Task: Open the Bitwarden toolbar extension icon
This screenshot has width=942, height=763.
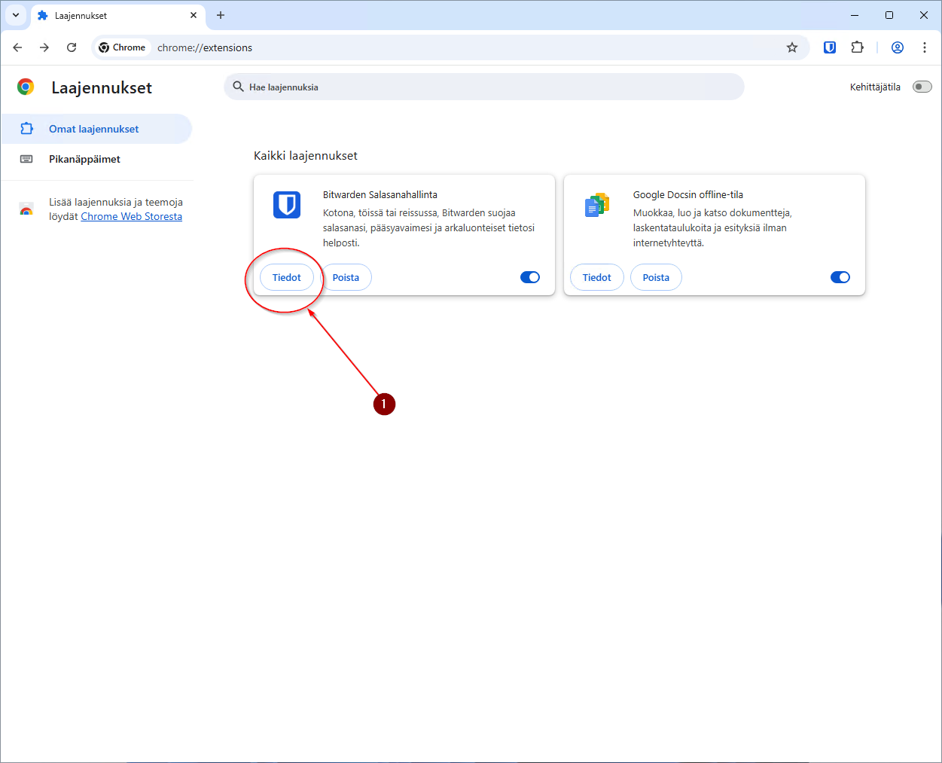Action: pos(830,47)
